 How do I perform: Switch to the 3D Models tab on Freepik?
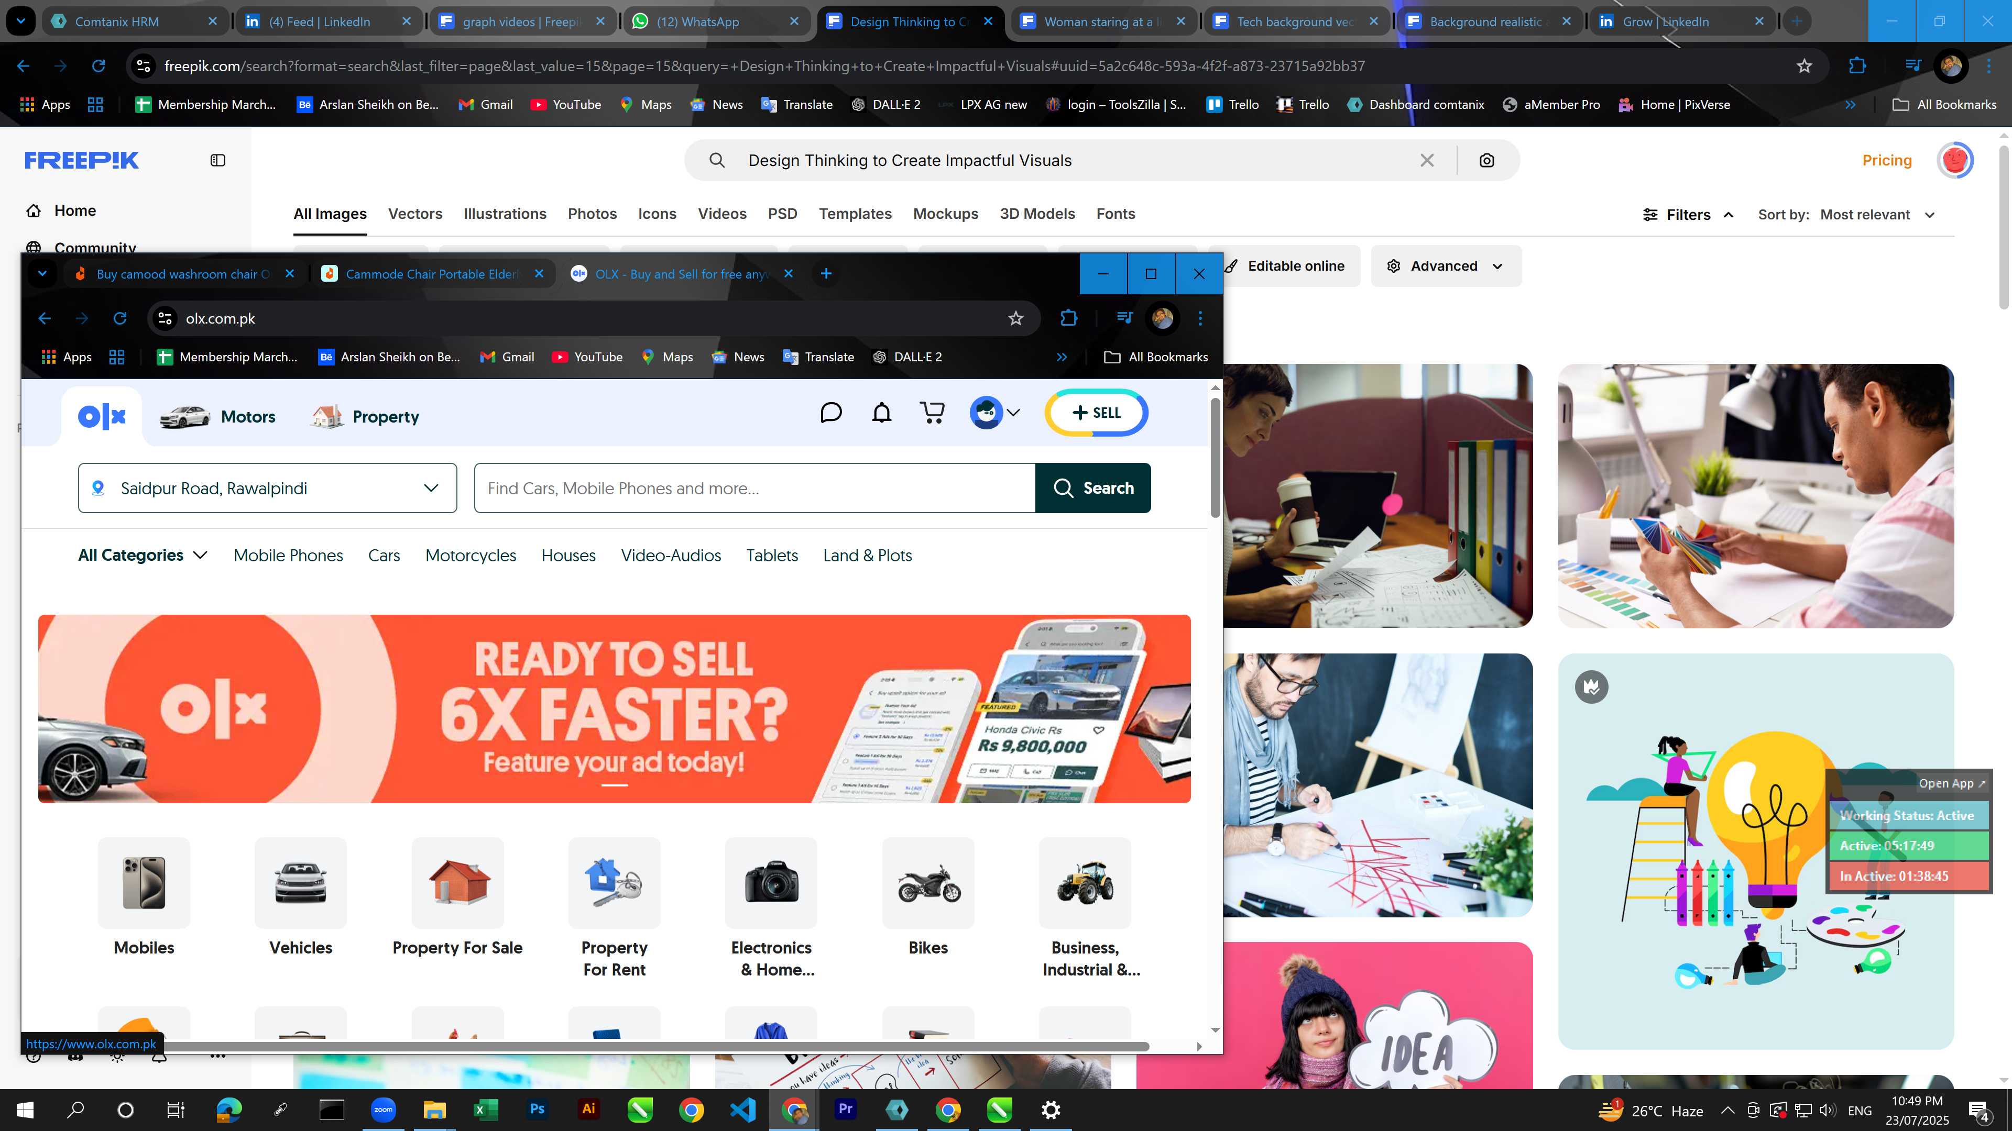point(1037,214)
